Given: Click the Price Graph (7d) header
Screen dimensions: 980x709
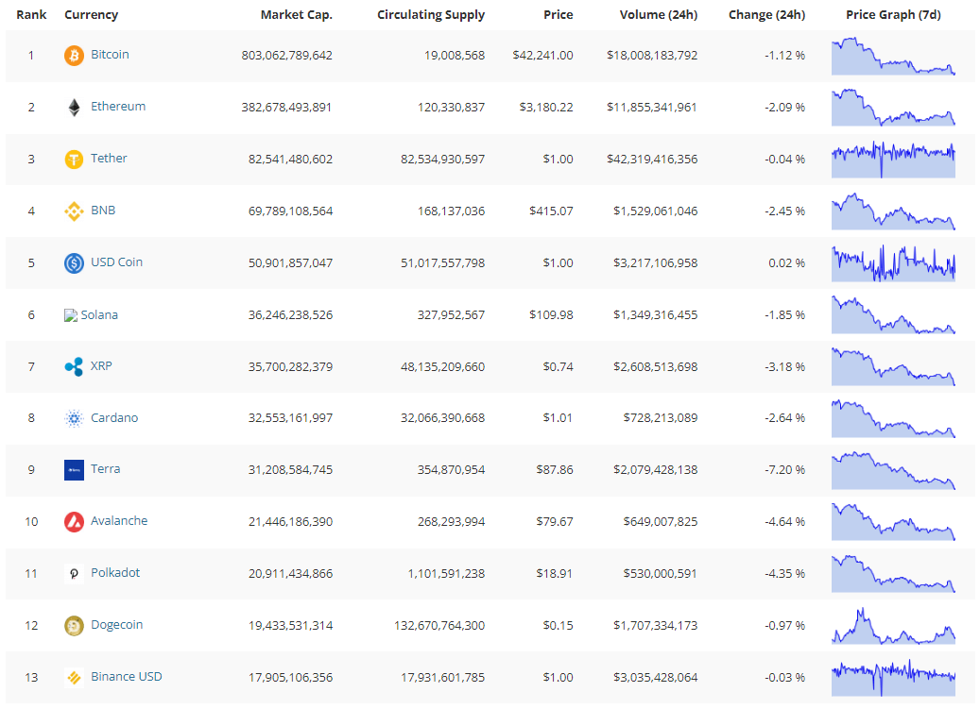Looking at the screenshot, I should click(x=893, y=14).
